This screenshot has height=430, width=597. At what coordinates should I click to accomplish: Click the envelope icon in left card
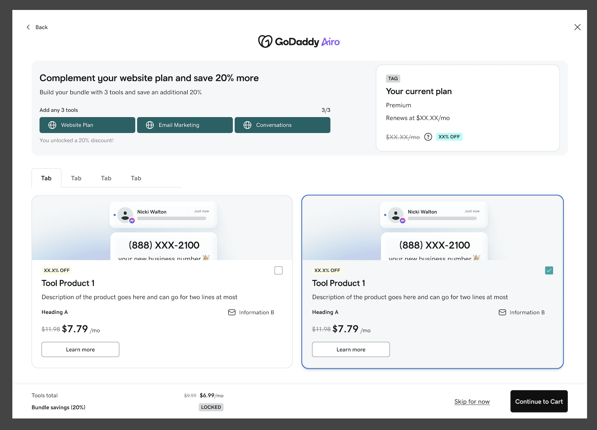232,312
